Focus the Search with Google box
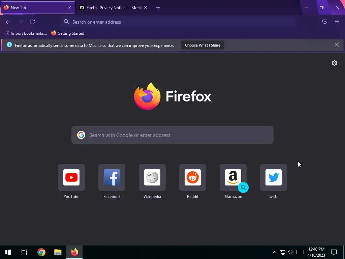This screenshot has height=259, width=345. click(x=172, y=135)
